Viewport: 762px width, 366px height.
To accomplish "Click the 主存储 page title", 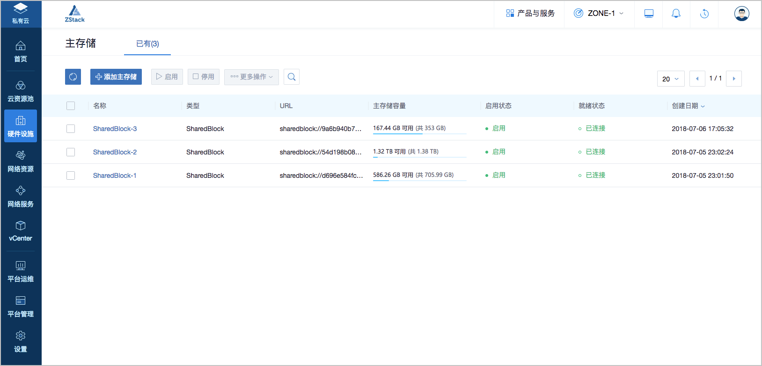I will 81,44.
